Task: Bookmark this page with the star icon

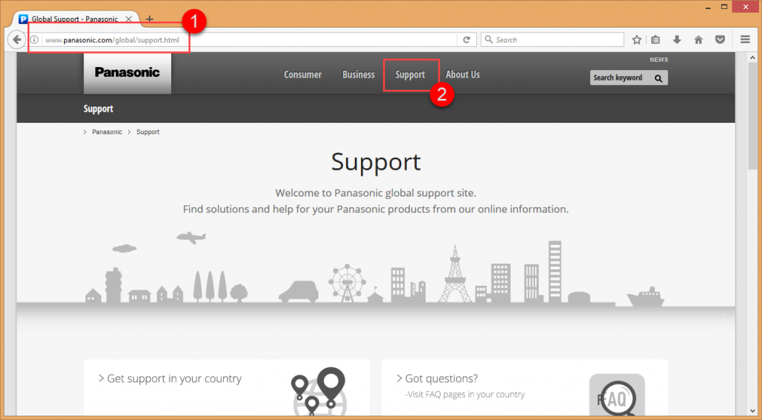Action: 637,40
